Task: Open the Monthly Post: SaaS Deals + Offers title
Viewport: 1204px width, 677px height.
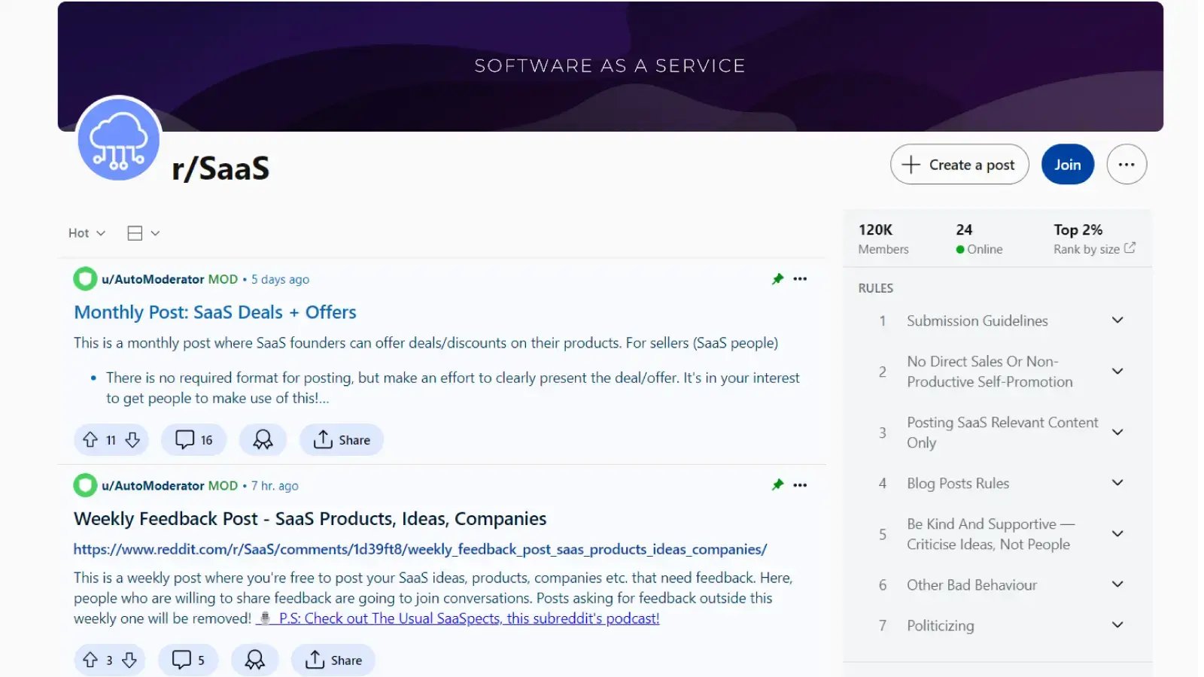Action: (x=215, y=312)
